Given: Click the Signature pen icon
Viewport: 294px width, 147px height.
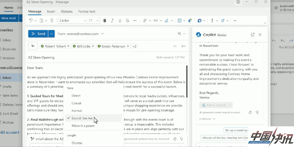Looking at the screenshot, I should click(x=166, y=20).
